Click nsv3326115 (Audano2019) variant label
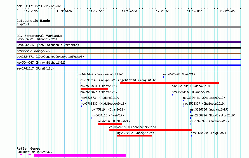The image size is (249, 158). (x=191, y=92)
